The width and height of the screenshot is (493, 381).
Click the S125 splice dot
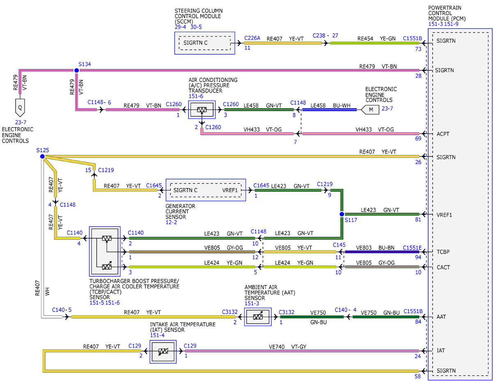coord(42,157)
